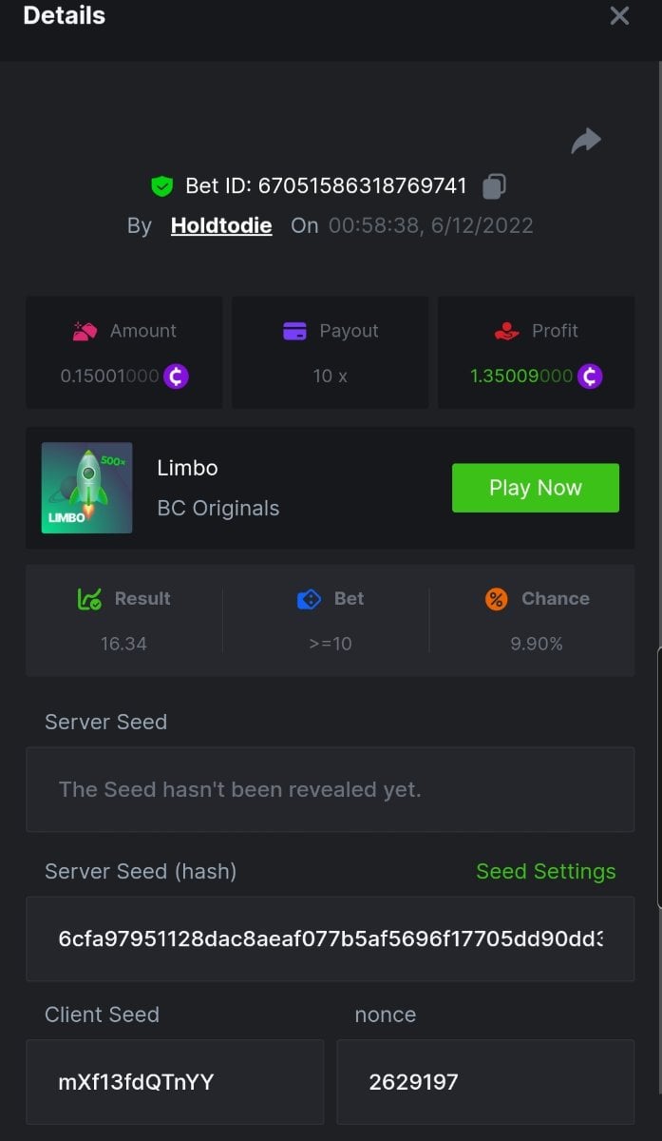The height and width of the screenshot is (1141, 662).
Task: Close the Details panel
Action: coord(619,16)
